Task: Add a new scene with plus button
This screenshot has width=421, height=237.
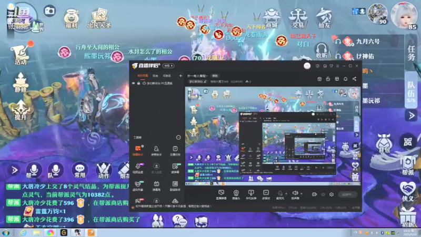Action: pos(181,76)
